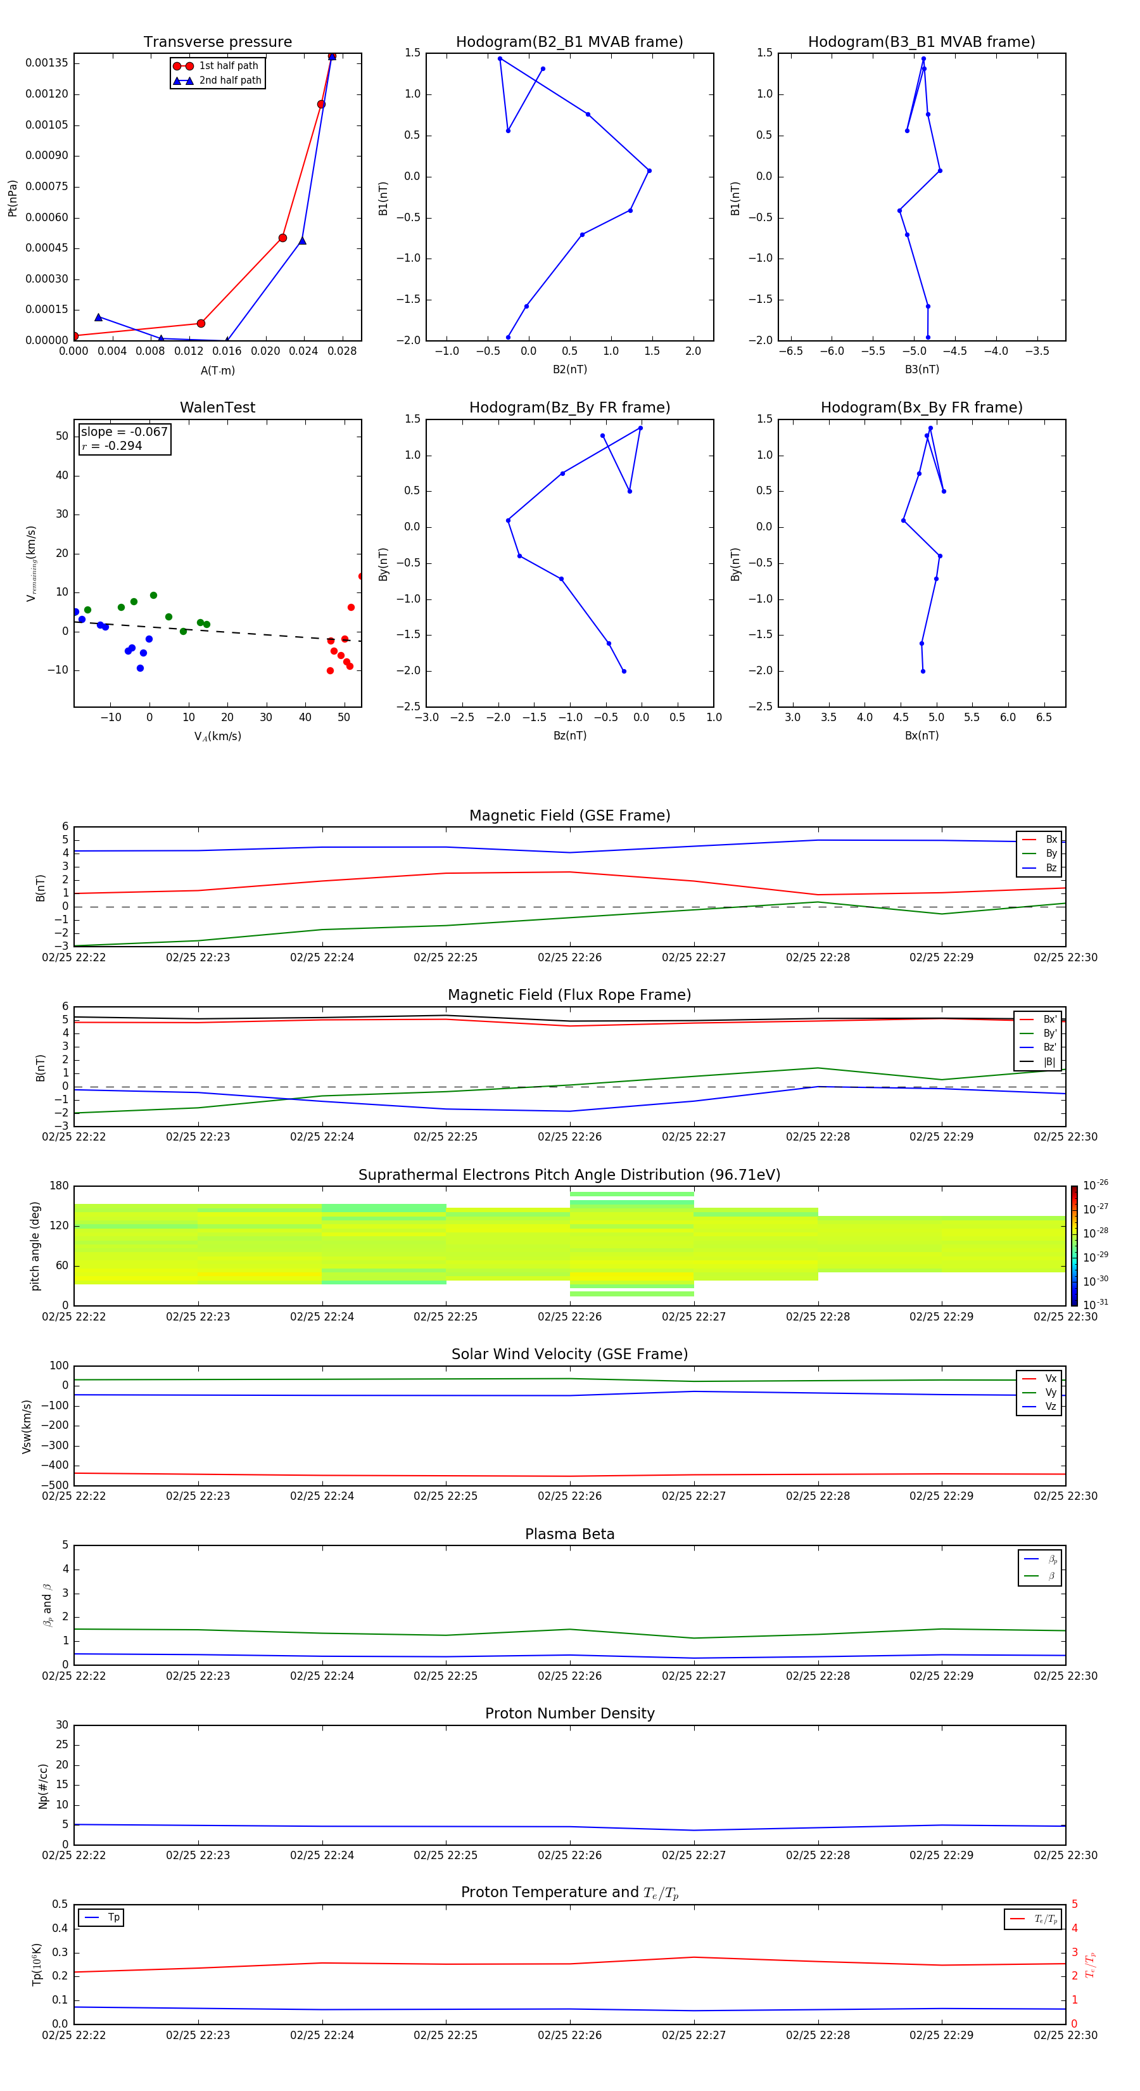Click the 'r = -0.294' annotation
1140x2091 pixels.
pyautogui.click(x=112, y=445)
